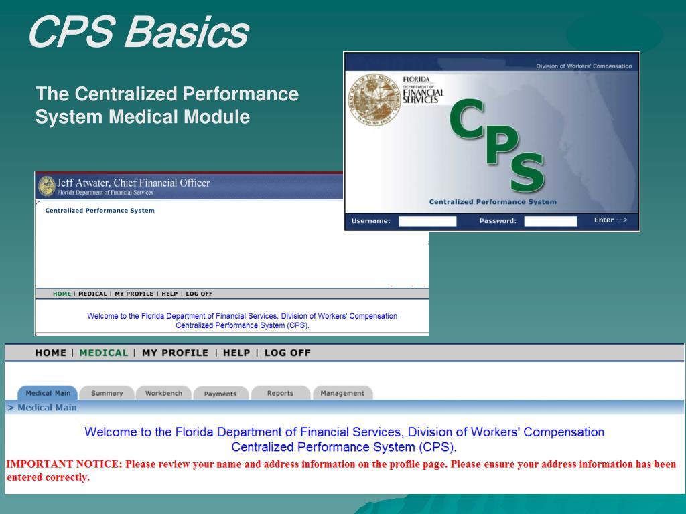Click the red IMPORTANT NOTICE message
Viewport: 686px width, 514px height.
click(x=341, y=470)
